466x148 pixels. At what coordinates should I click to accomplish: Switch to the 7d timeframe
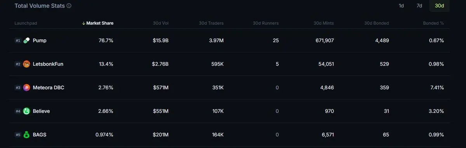419,6
